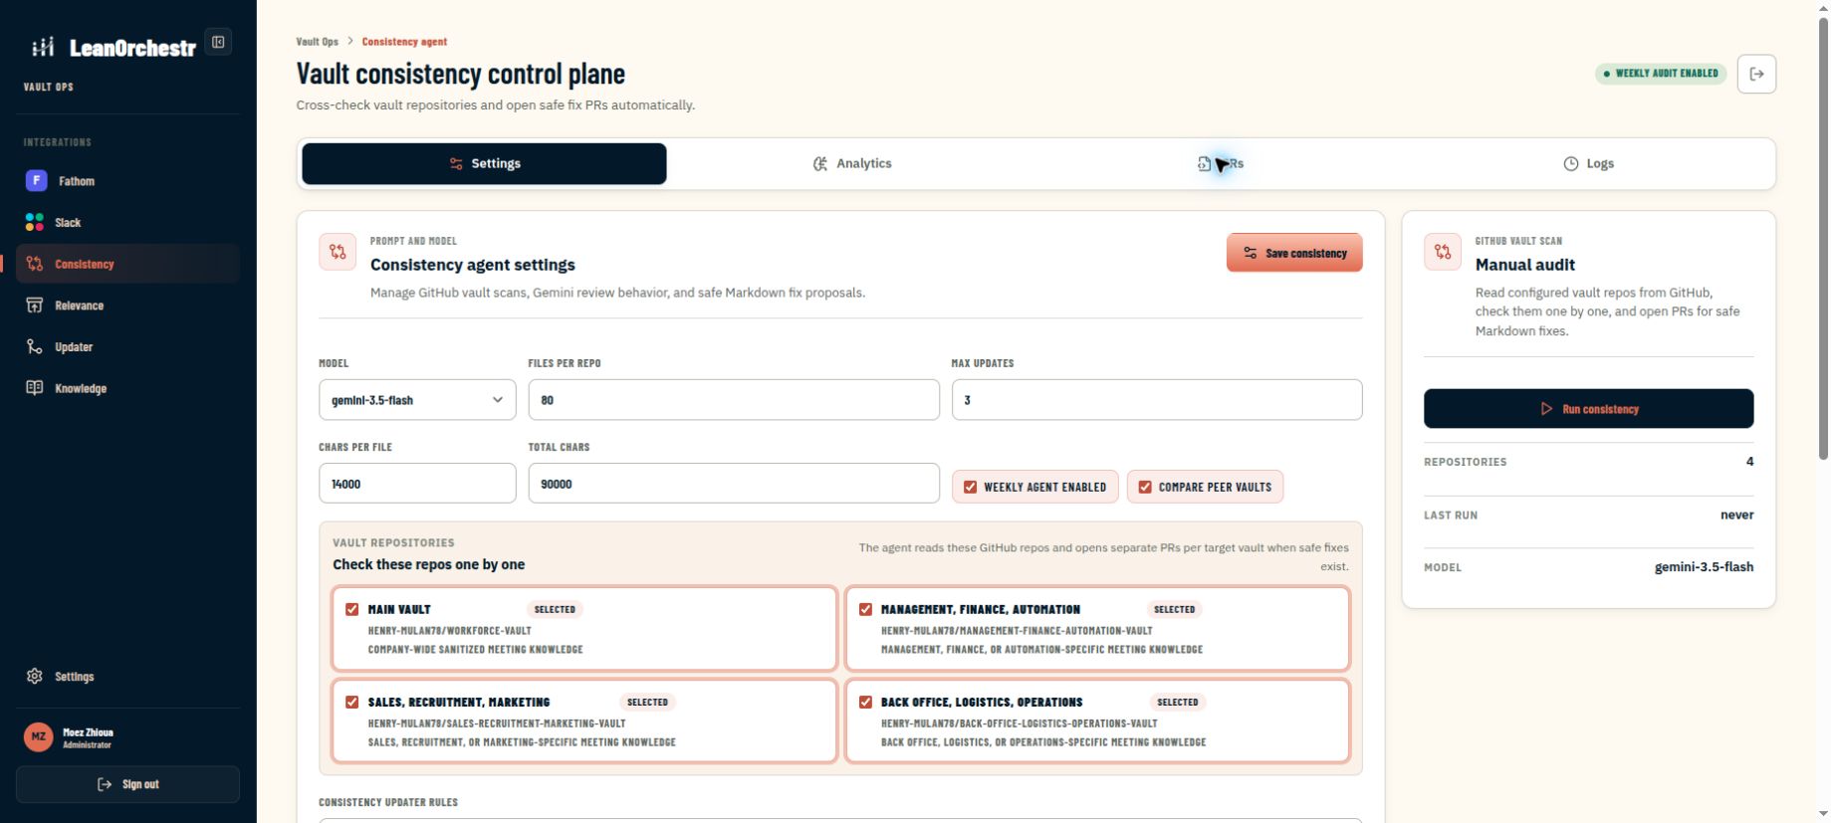Open the Logs tab

click(1588, 163)
